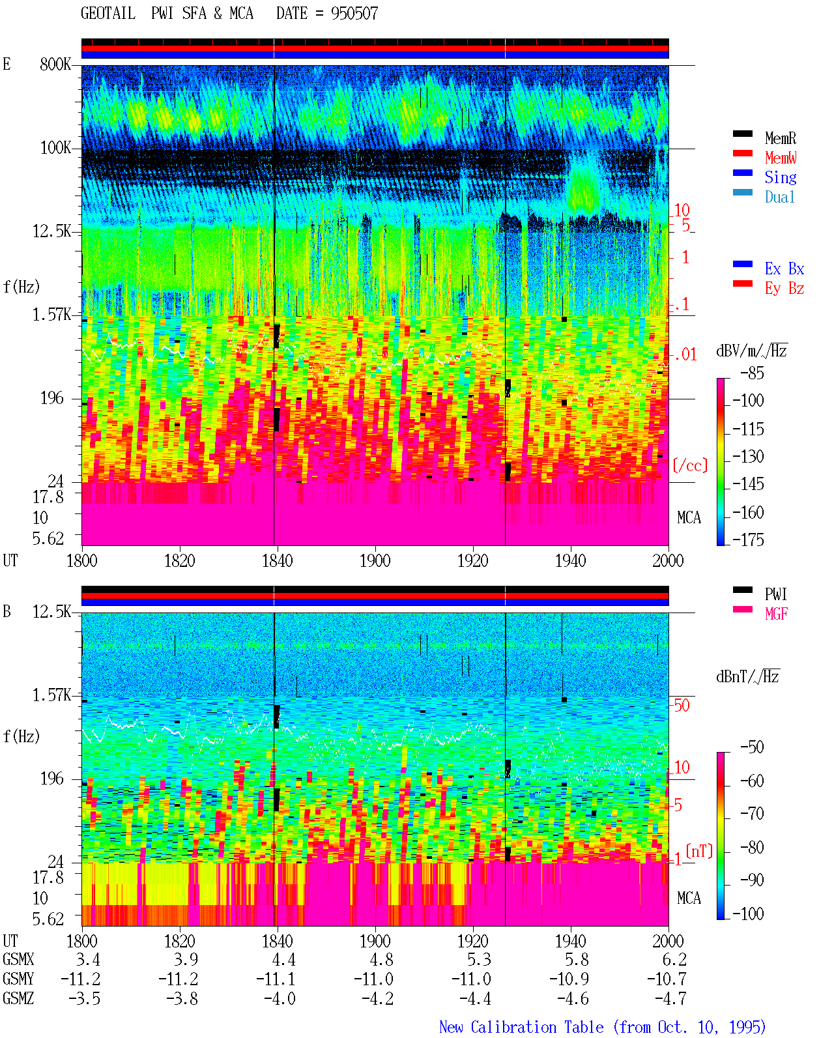Click the black MemR legend swatch
Viewport: 834px width, 1038px height.
[x=743, y=134]
